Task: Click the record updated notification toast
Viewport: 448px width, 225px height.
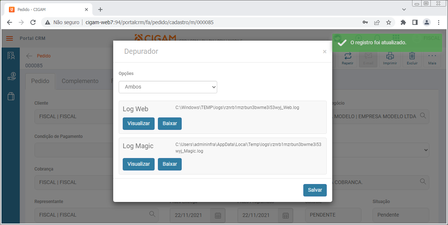Action: click(x=387, y=43)
